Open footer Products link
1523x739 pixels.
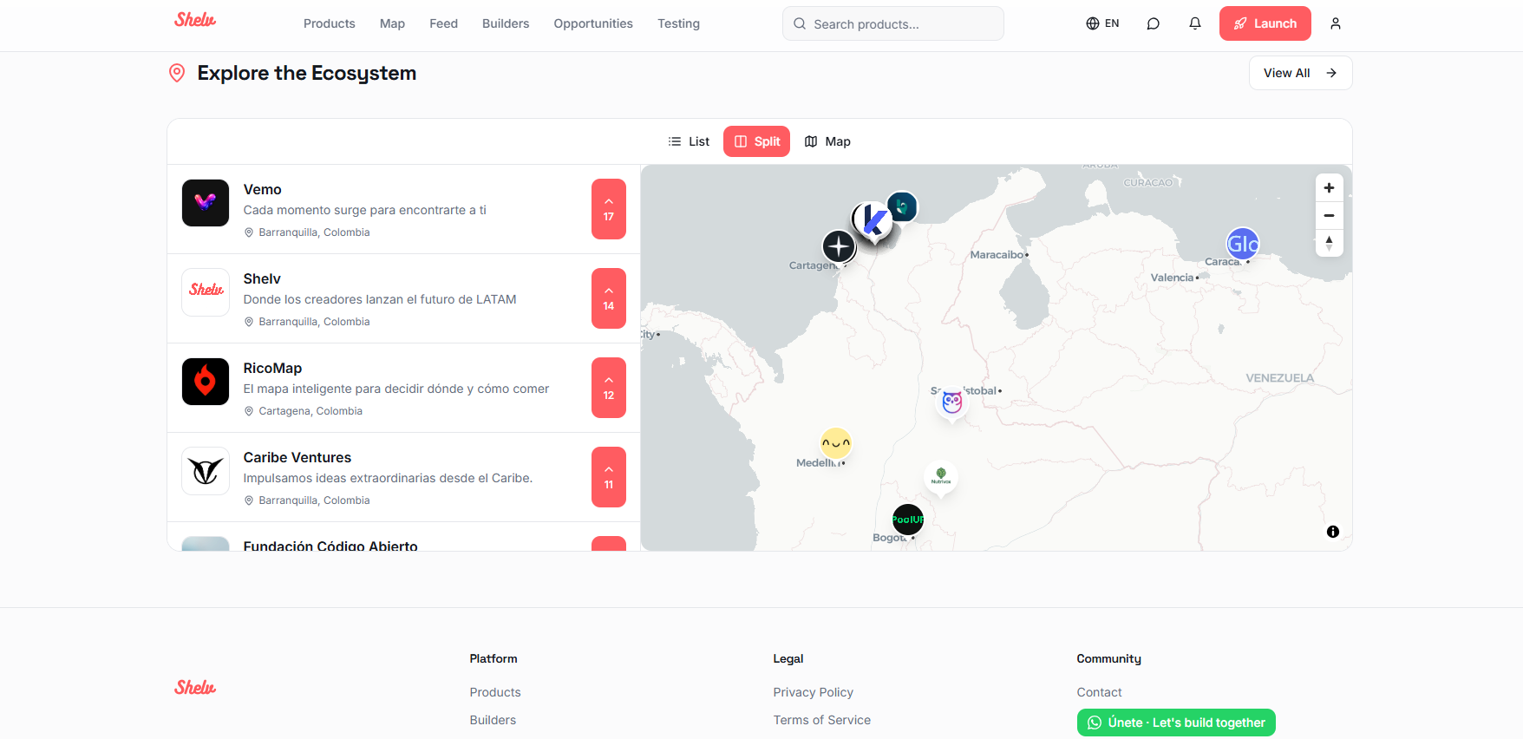pyautogui.click(x=495, y=692)
